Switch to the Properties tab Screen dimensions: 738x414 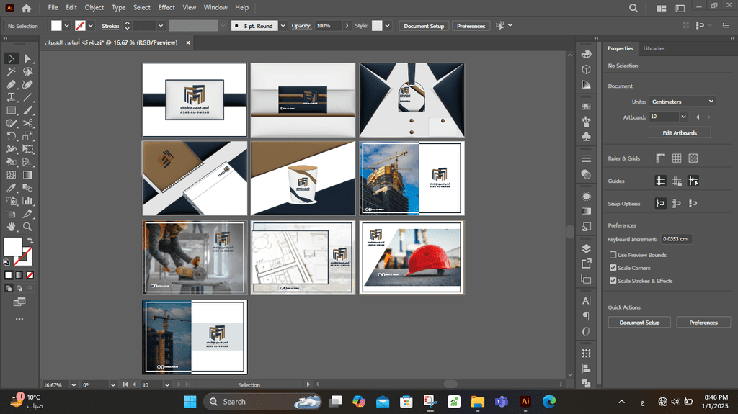point(620,48)
